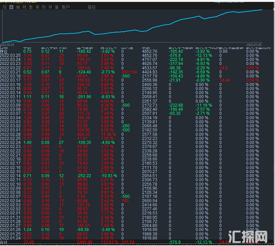
Task: Click profit value 145.81
Action: pyautogui.click(x=84, y=226)
